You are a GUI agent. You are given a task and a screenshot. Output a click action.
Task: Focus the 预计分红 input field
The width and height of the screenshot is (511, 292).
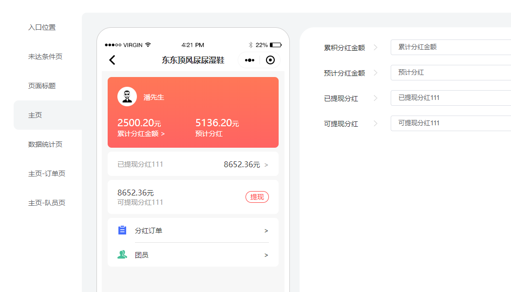[x=451, y=73]
